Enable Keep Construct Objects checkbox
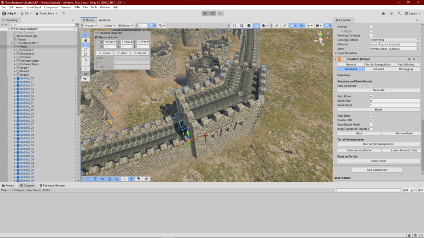The image size is (424, 238). pyautogui.click(x=371, y=129)
